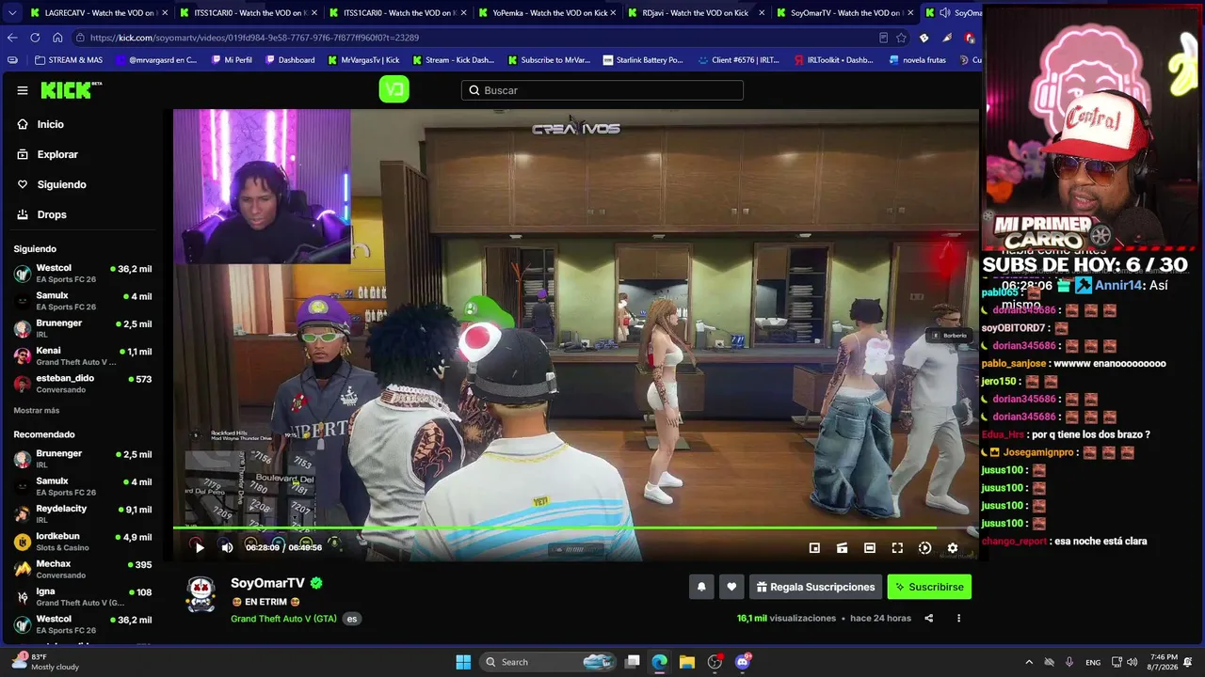1205x677 pixels.
Task: Open the STREAM & MAS bookmarks folder
Action: 69,60
